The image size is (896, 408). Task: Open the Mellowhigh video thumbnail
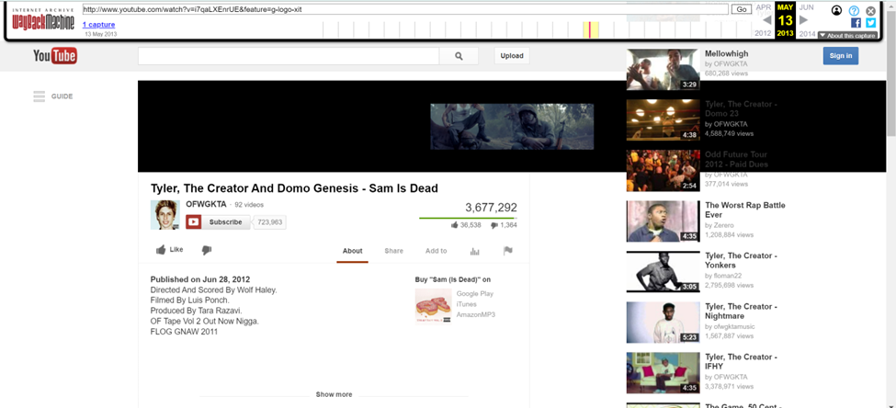[663, 70]
